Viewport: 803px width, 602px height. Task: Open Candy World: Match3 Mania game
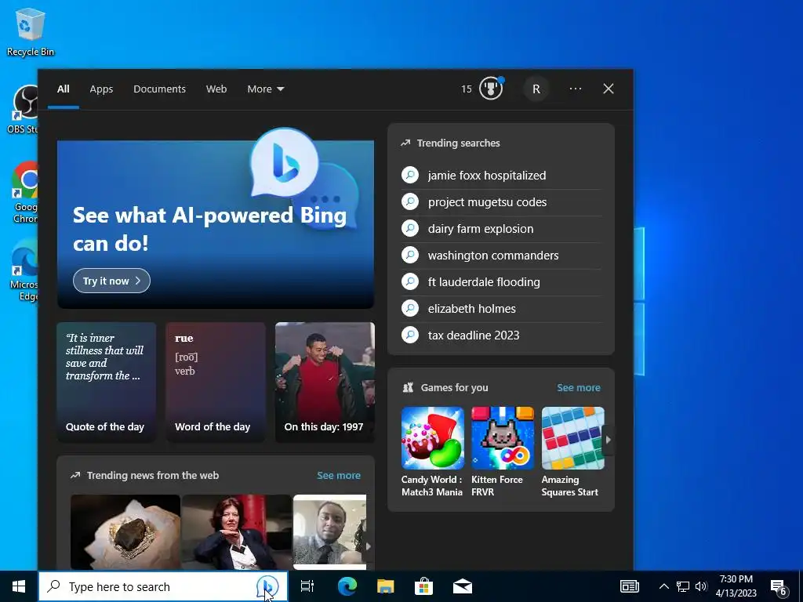click(x=433, y=452)
